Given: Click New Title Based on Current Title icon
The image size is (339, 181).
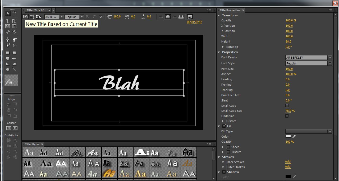Looking at the screenshot, I should [x=25, y=17].
